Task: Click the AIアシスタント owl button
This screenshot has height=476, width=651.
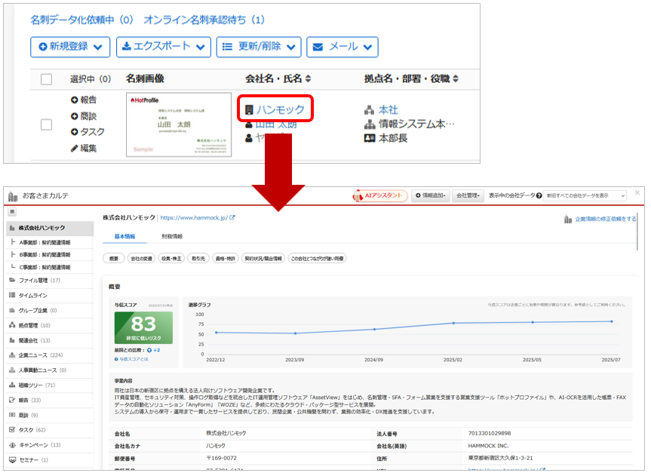Action: [x=379, y=196]
